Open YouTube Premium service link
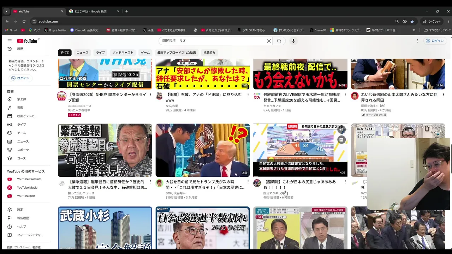The height and width of the screenshot is (254, 452). 29,179
